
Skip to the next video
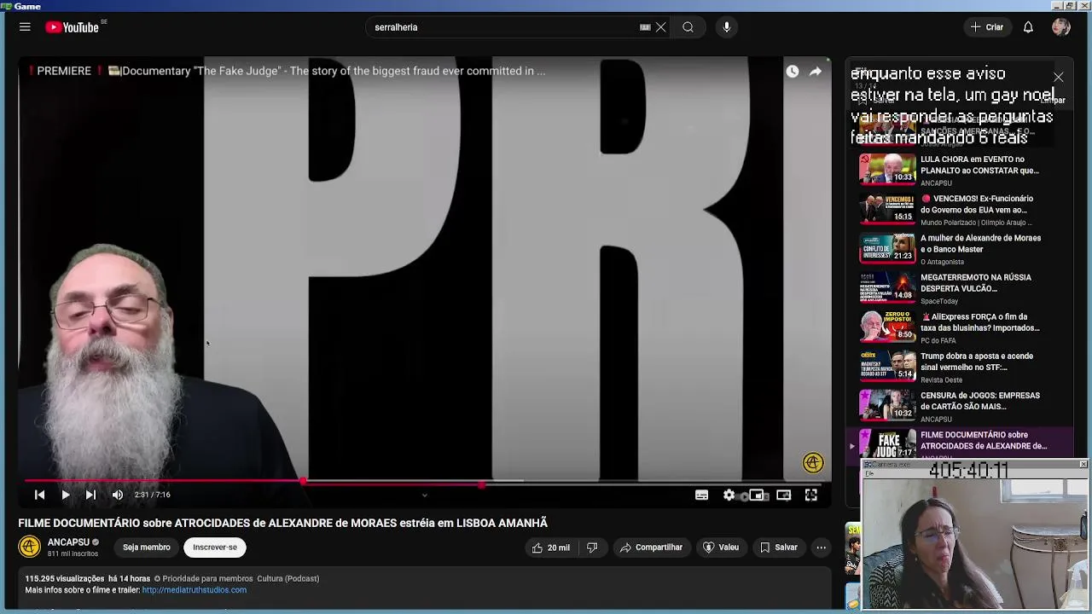(90, 495)
